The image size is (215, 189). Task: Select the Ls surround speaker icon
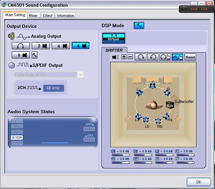pos(139,116)
